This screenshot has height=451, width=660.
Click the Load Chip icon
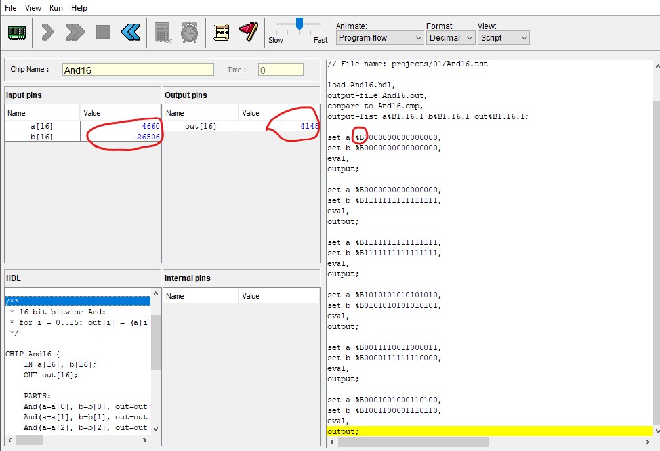tap(16, 32)
